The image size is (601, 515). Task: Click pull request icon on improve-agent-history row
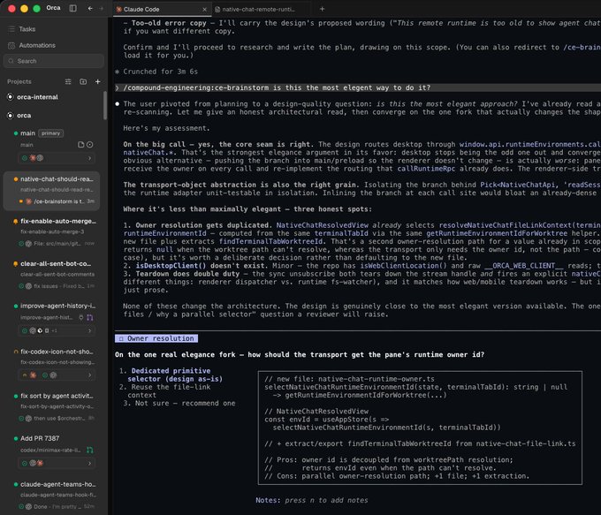coord(89,317)
